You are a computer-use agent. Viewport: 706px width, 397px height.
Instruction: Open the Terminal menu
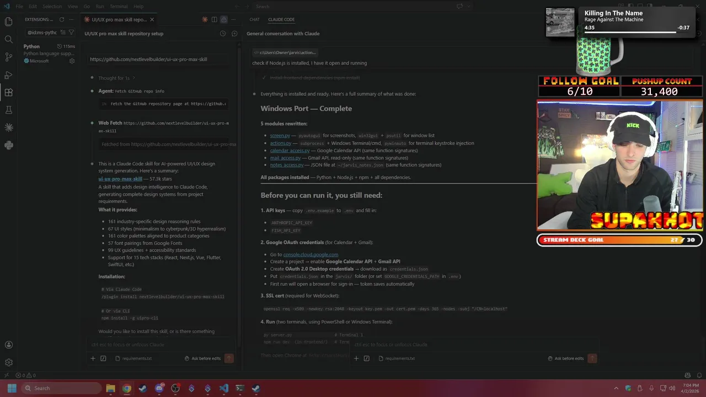(x=119, y=6)
